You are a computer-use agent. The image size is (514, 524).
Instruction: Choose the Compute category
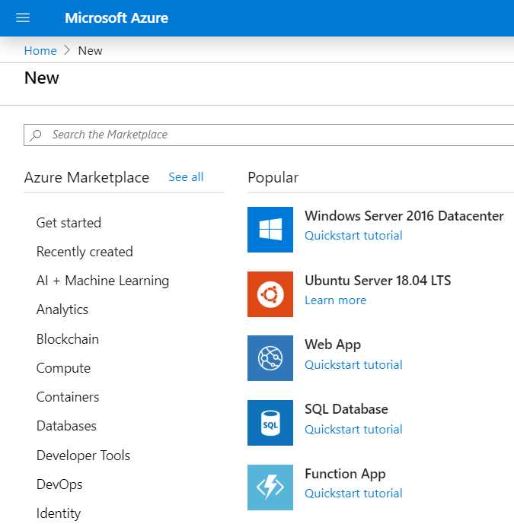pos(63,368)
